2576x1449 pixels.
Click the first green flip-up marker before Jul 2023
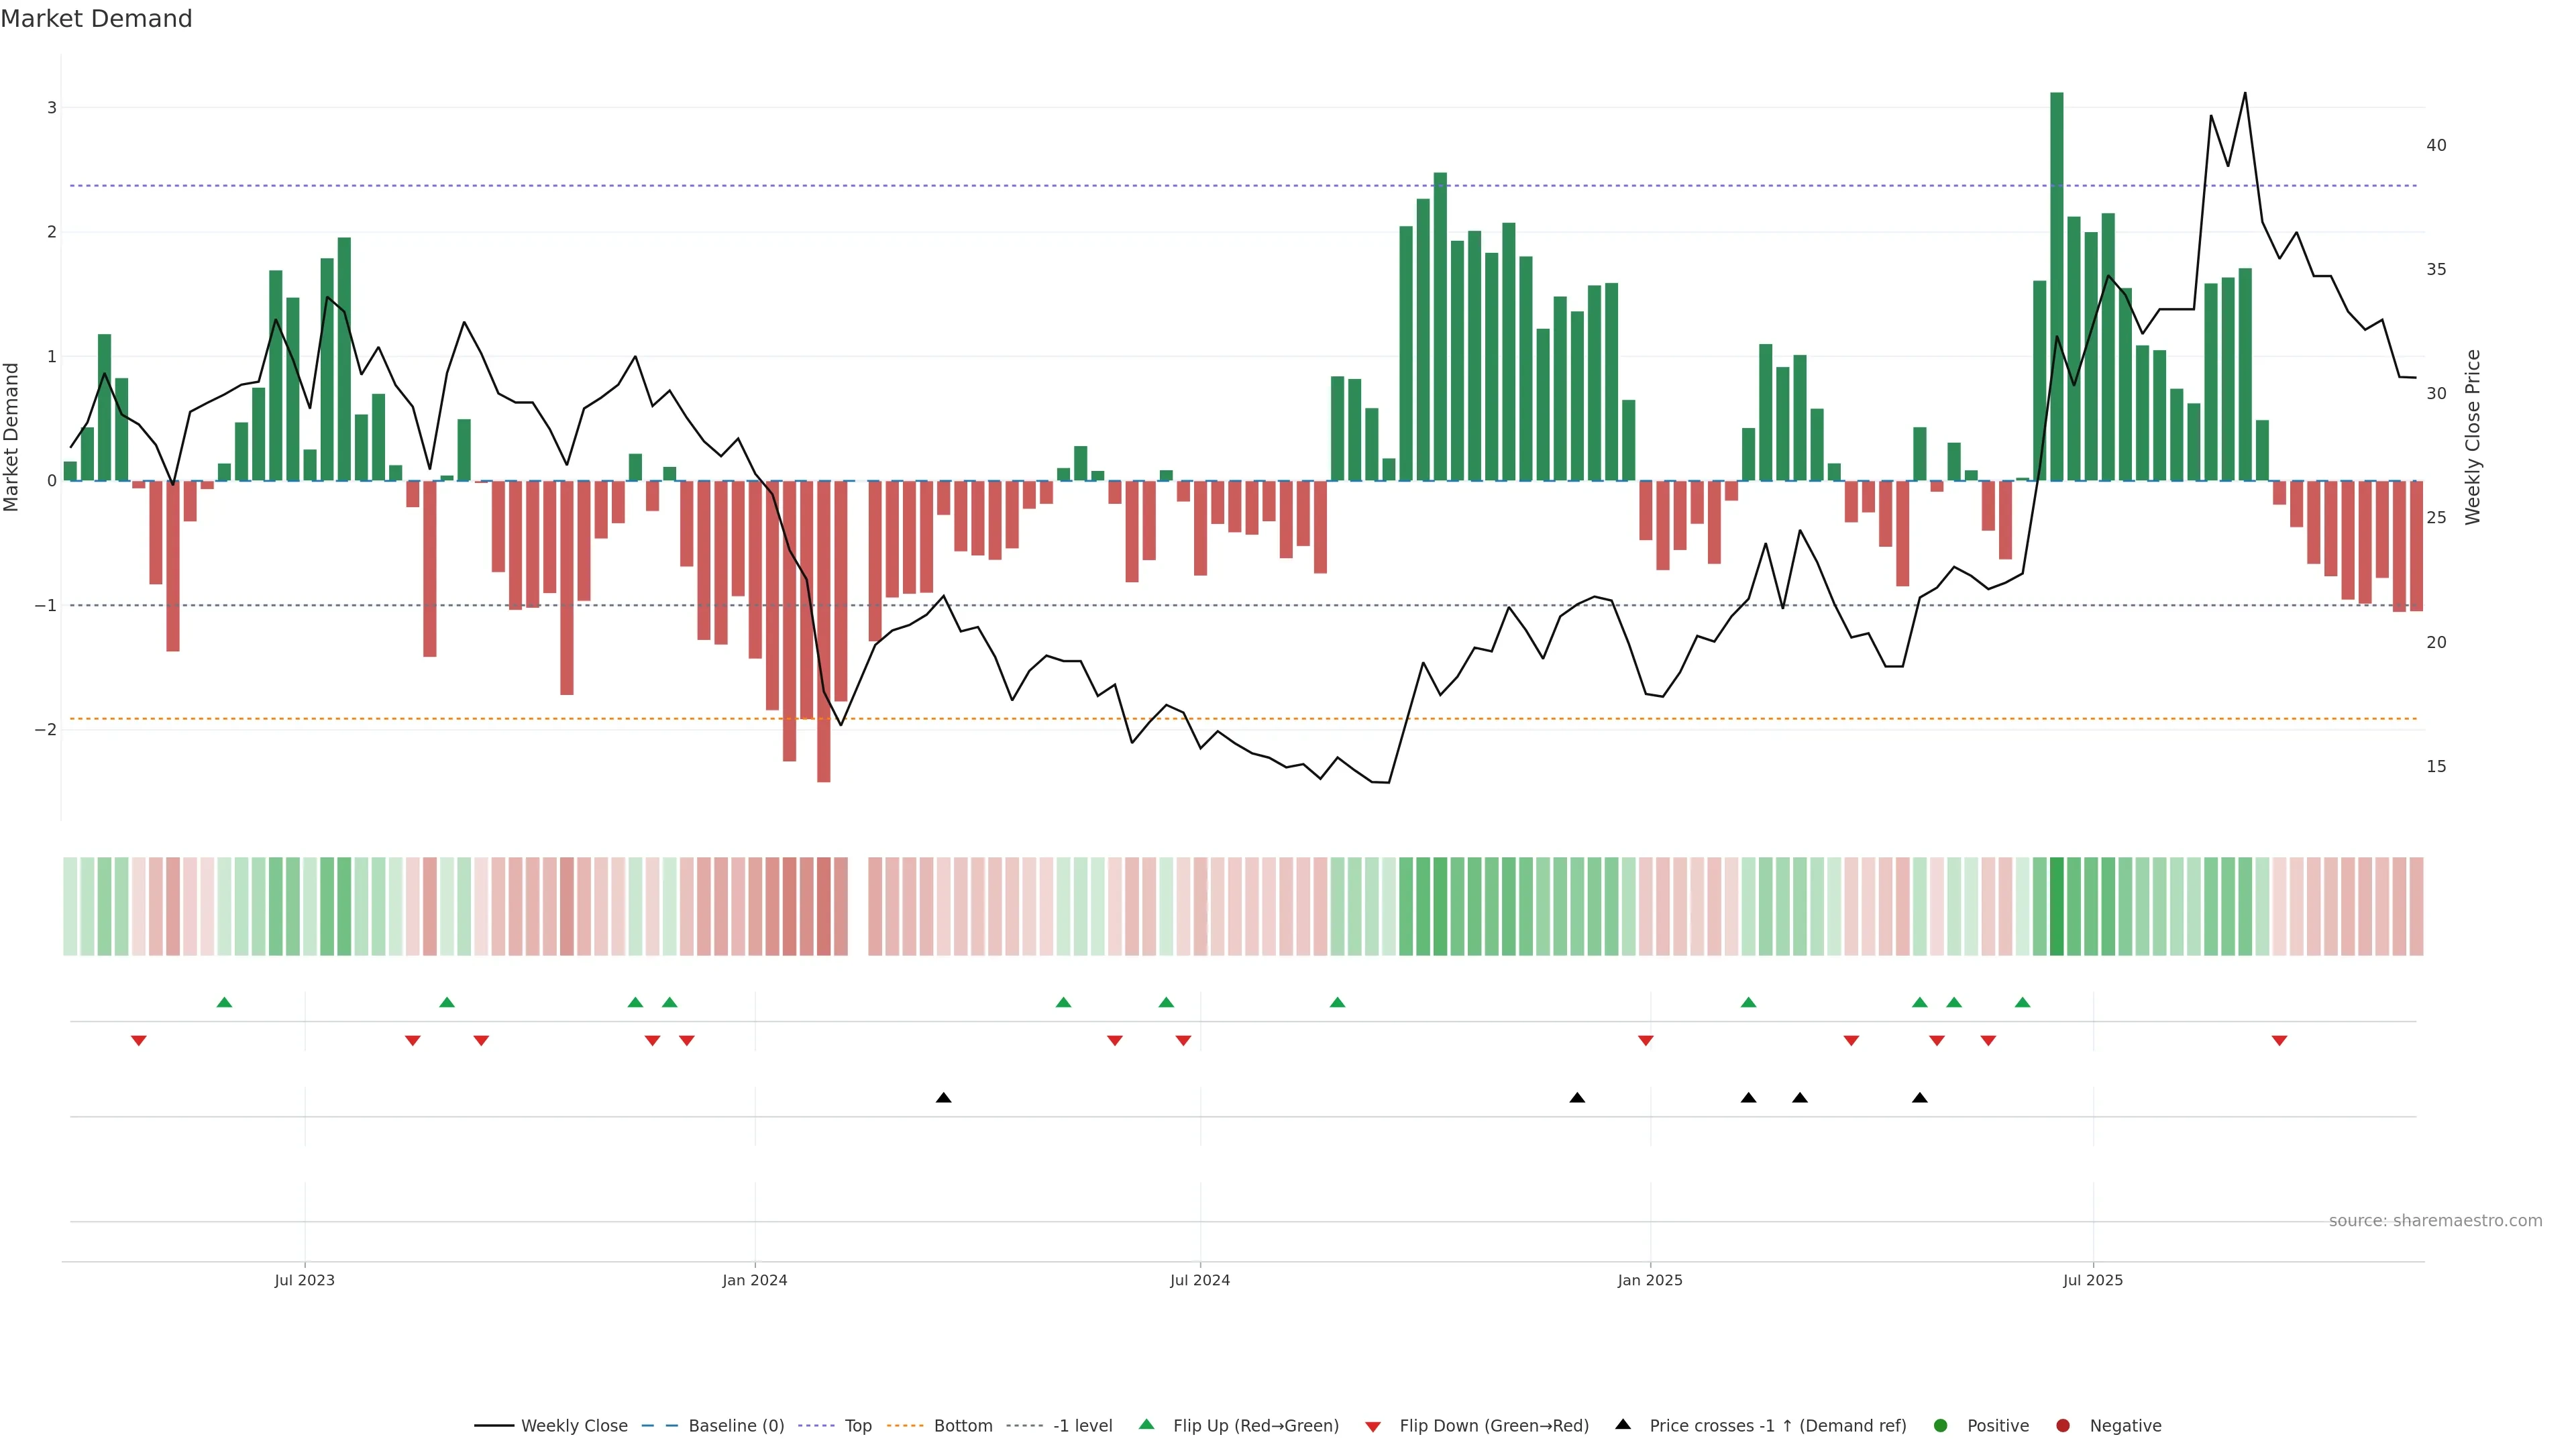click(x=224, y=1003)
